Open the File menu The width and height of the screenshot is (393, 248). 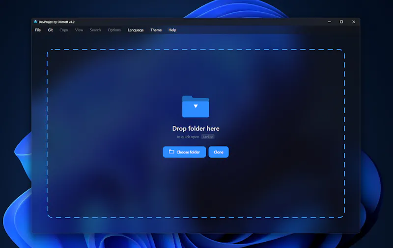38,30
